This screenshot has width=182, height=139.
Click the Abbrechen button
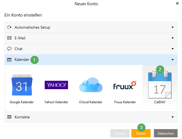coord(166,133)
